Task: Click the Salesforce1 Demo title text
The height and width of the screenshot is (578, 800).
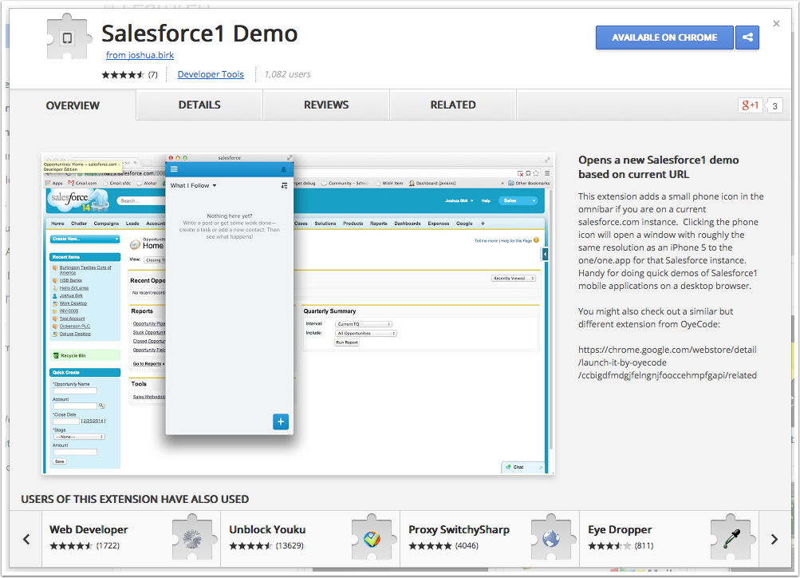Action: (x=199, y=34)
